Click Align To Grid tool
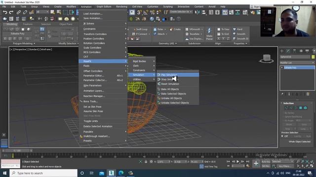316x177 pixels. click(x=223, y=34)
